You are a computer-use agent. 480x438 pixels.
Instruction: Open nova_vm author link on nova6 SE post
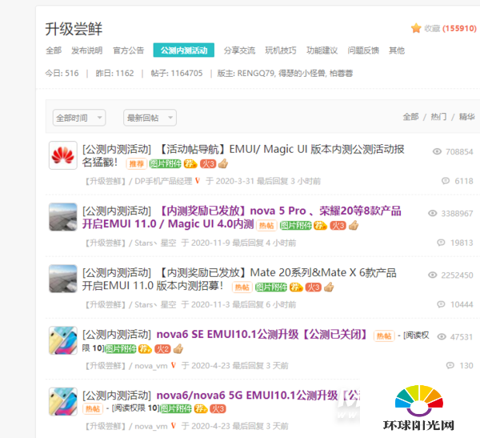(151, 366)
